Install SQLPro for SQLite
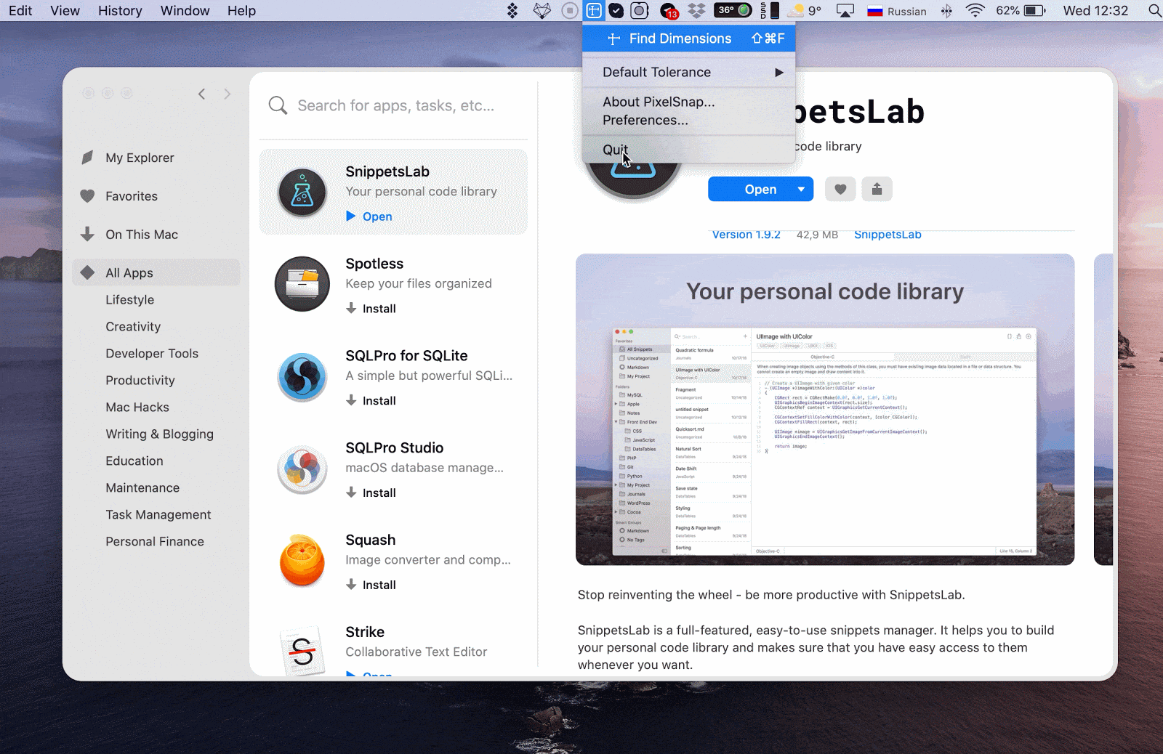 pos(371,401)
